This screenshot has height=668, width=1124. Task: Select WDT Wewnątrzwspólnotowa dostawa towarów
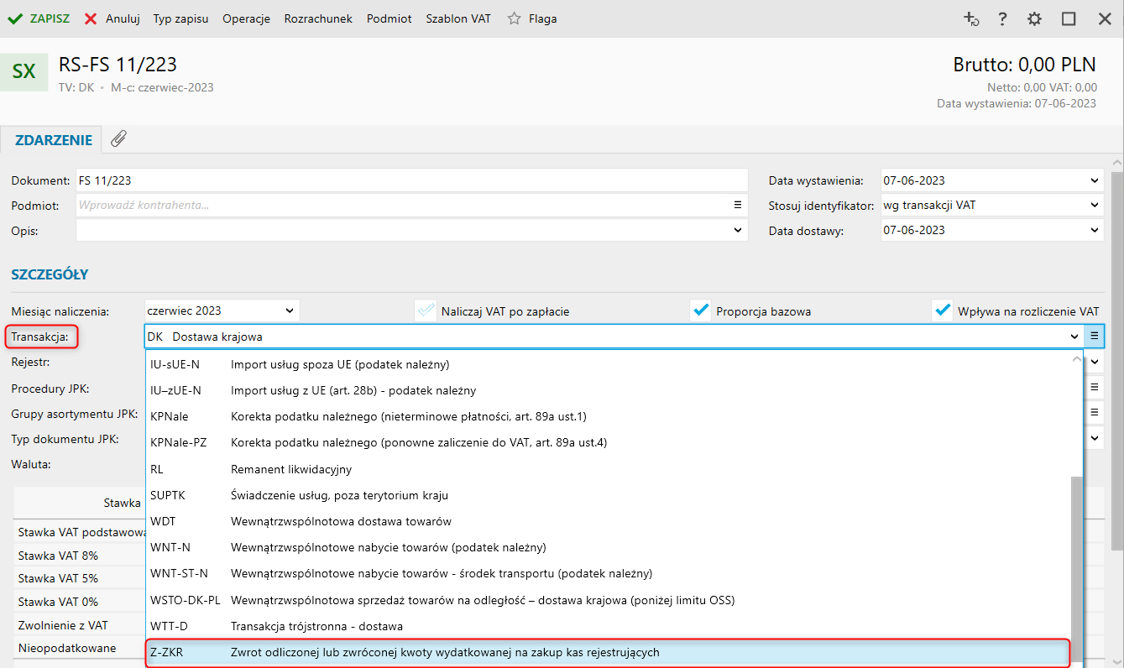(x=608, y=521)
